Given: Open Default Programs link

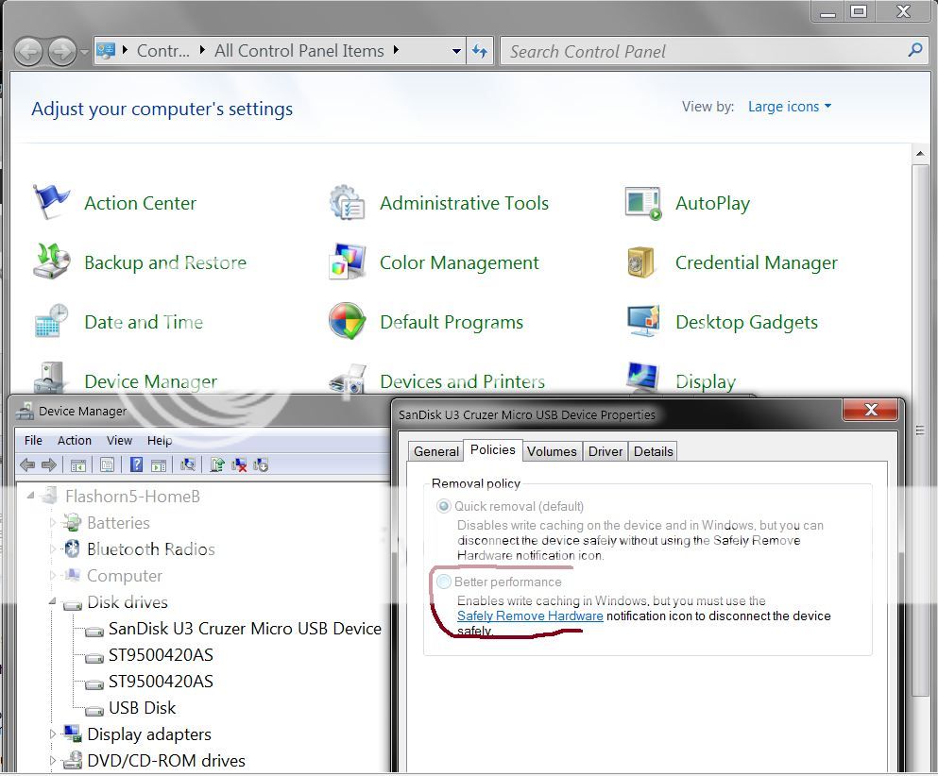Looking at the screenshot, I should pyautogui.click(x=452, y=322).
